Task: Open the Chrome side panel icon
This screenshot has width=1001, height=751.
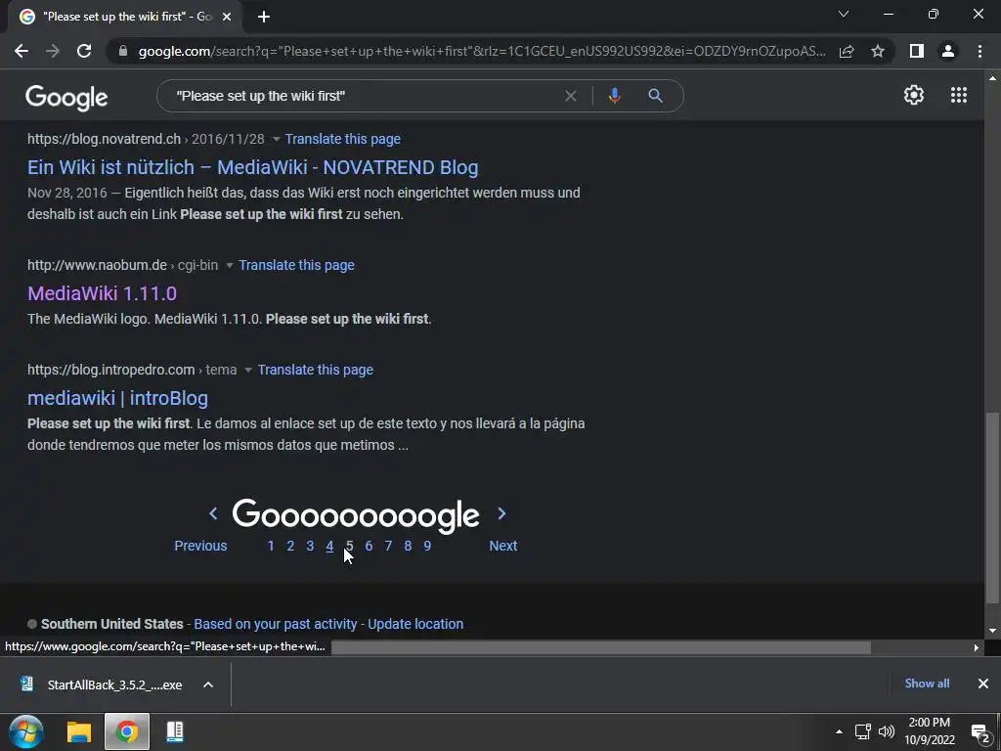Action: point(917,51)
